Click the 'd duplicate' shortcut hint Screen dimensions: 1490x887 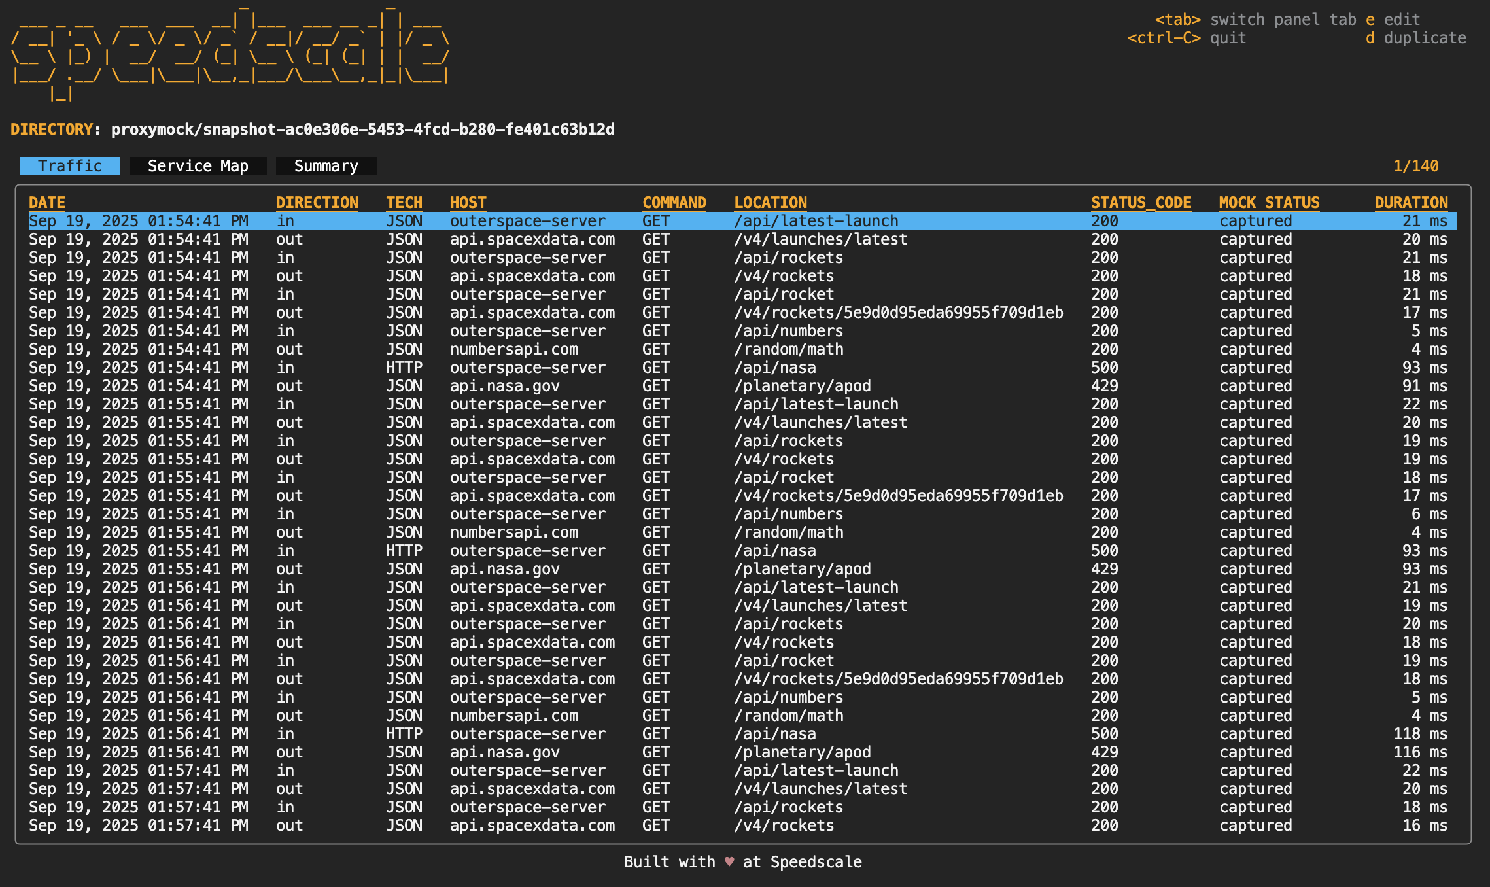[1415, 38]
